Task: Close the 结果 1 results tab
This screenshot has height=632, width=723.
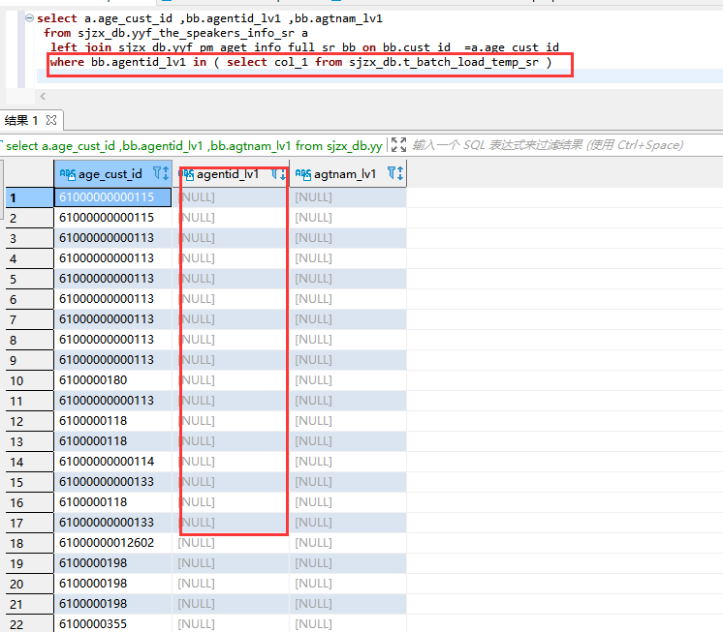Action: (x=52, y=120)
